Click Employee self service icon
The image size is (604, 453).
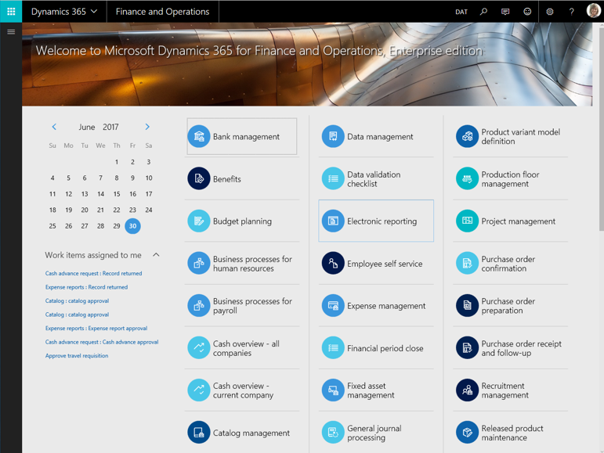[333, 263]
